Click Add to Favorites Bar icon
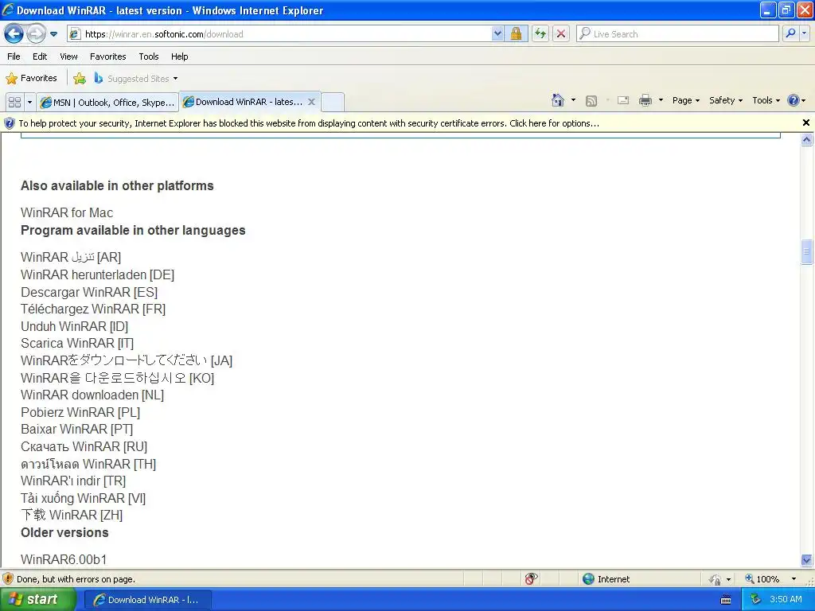The width and height of the screenshot is (815, 611). [x=80, y=79]
